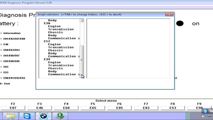Click the F4 E60 button
Screen dimensions: 213x120
pyautogui.click(x=66, y=108)
